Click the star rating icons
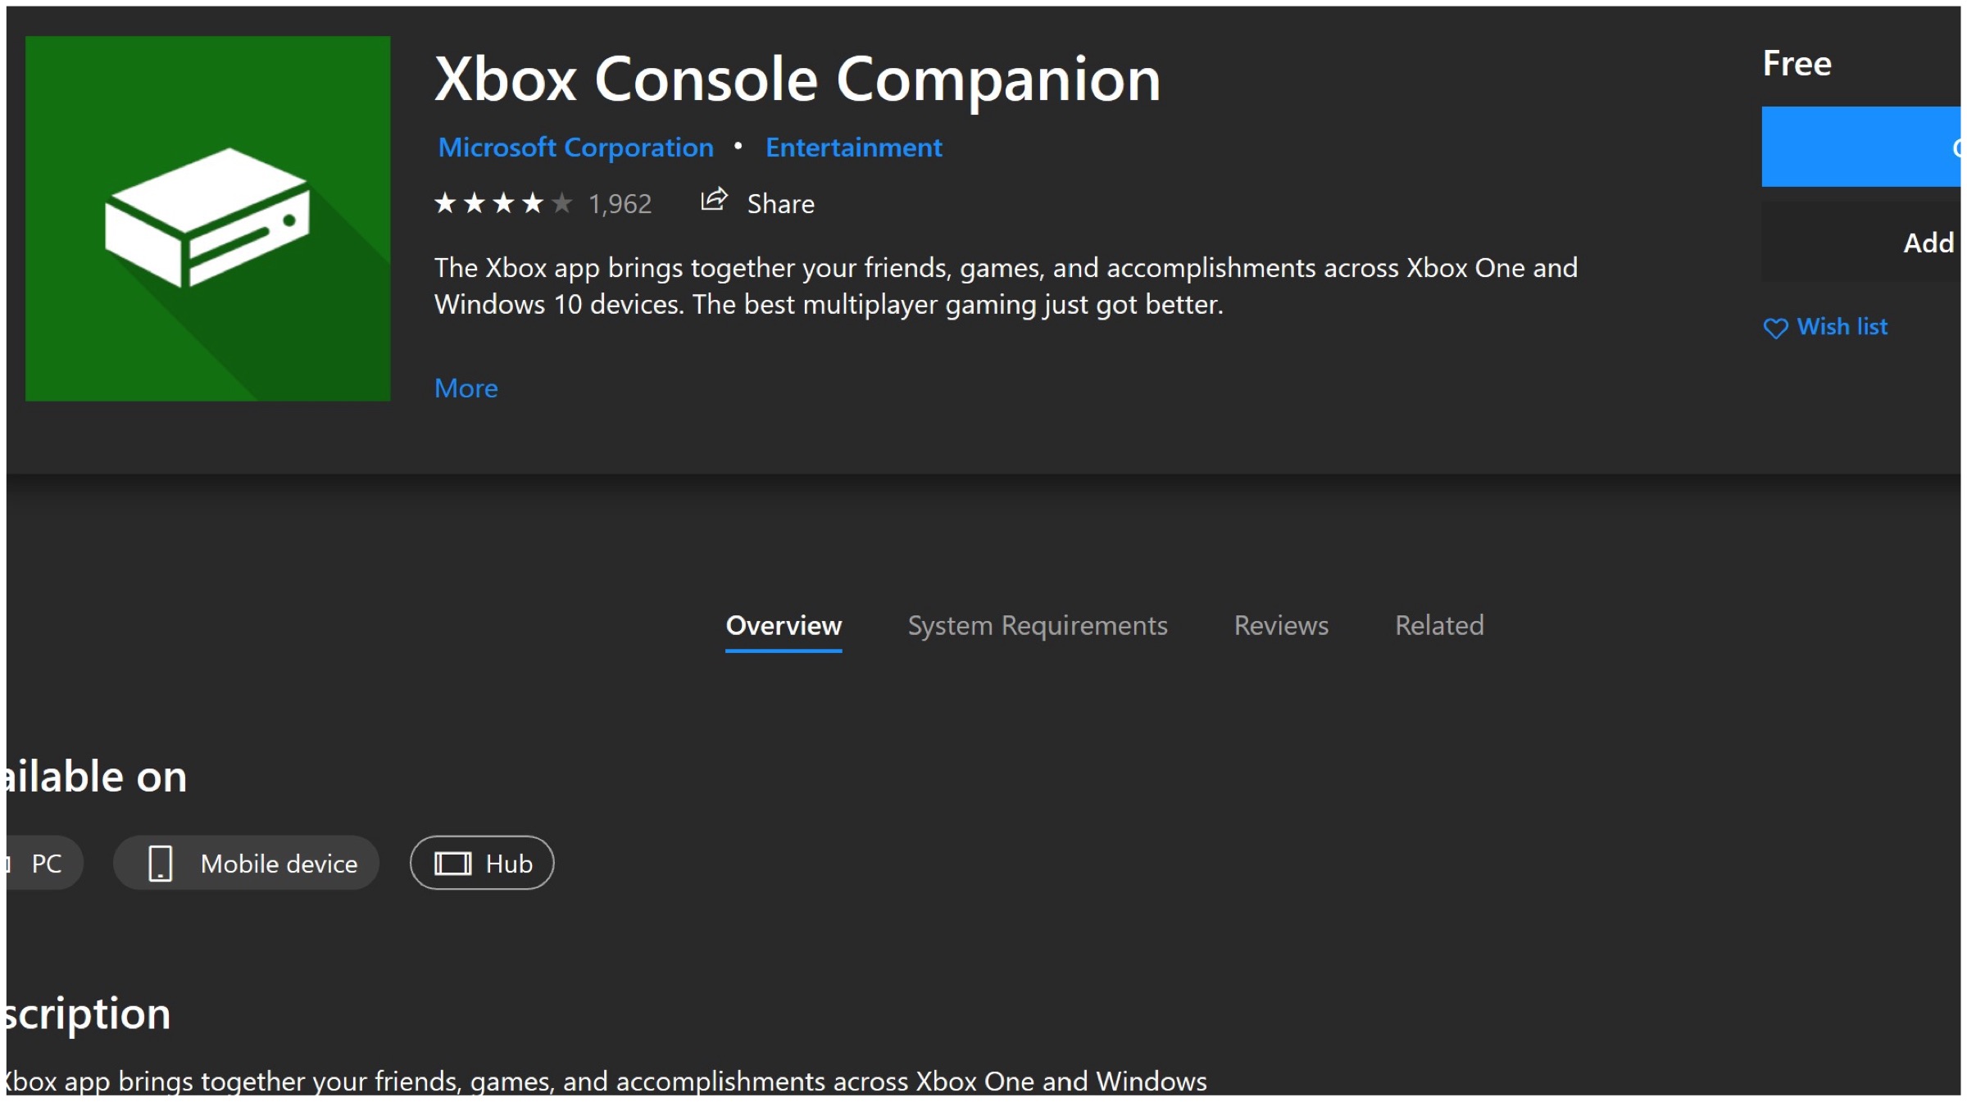Image resolution: width=1967 pixels, height=1102 pixels. click(502, 203)
